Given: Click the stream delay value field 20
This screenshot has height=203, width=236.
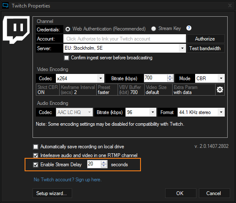Looking at the screenshot, I should (x=94, y=164).
